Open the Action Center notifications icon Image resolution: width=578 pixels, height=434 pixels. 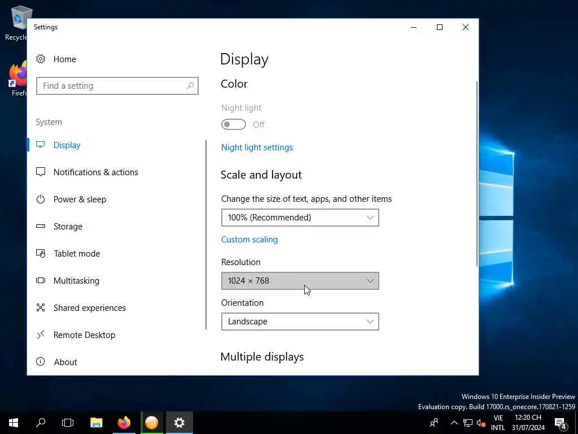click(561, 423)
